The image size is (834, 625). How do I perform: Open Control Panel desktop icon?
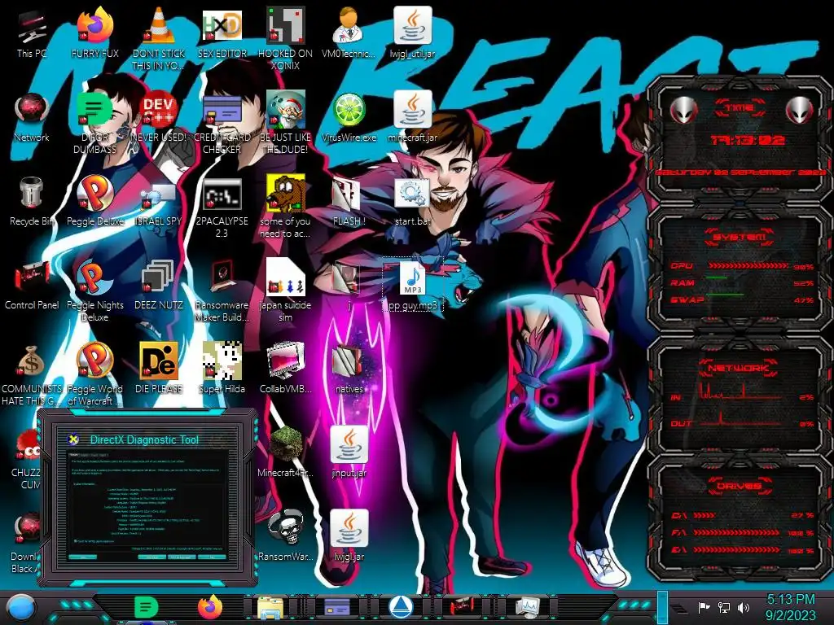pos(32,286)
